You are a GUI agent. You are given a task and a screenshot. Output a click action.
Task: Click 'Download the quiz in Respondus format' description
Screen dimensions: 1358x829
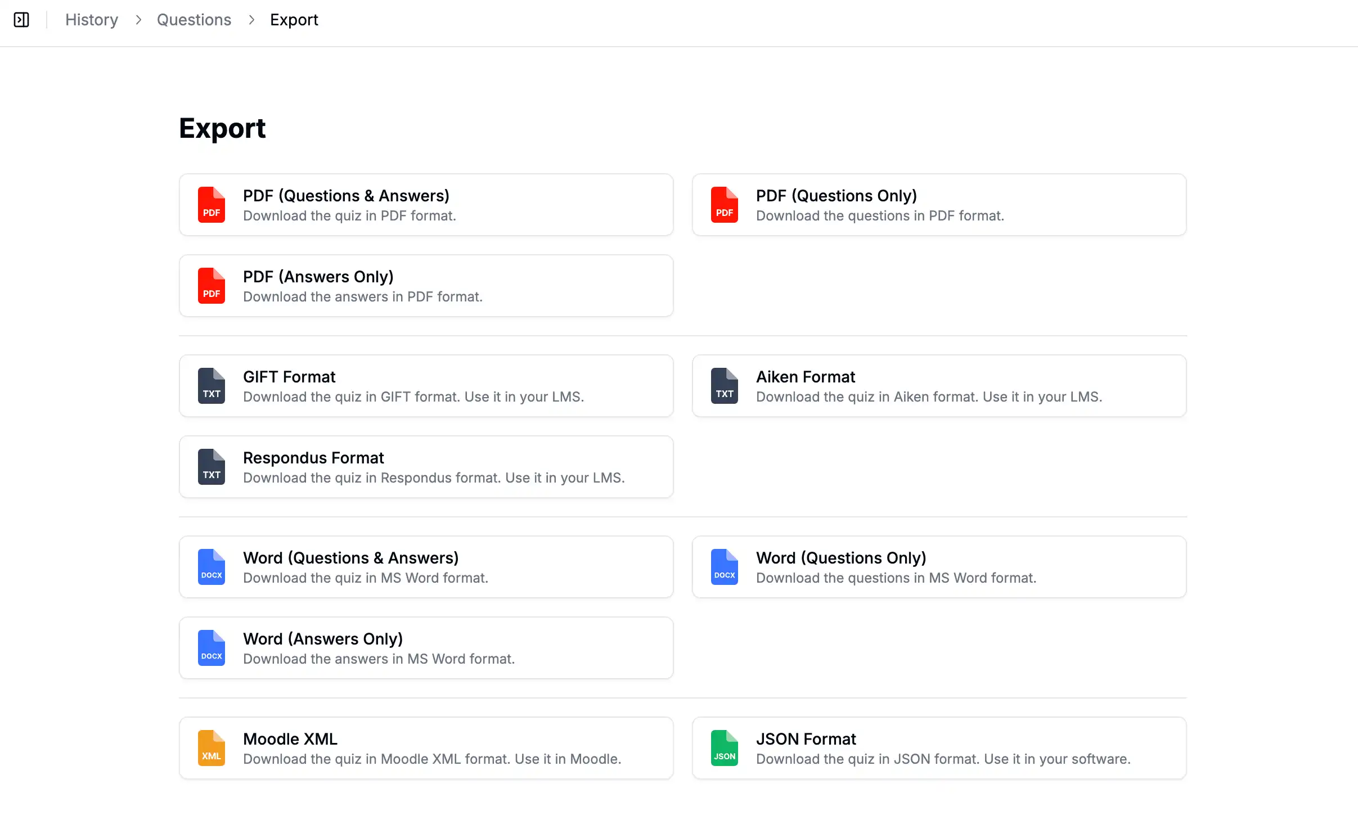click(434, 478)
